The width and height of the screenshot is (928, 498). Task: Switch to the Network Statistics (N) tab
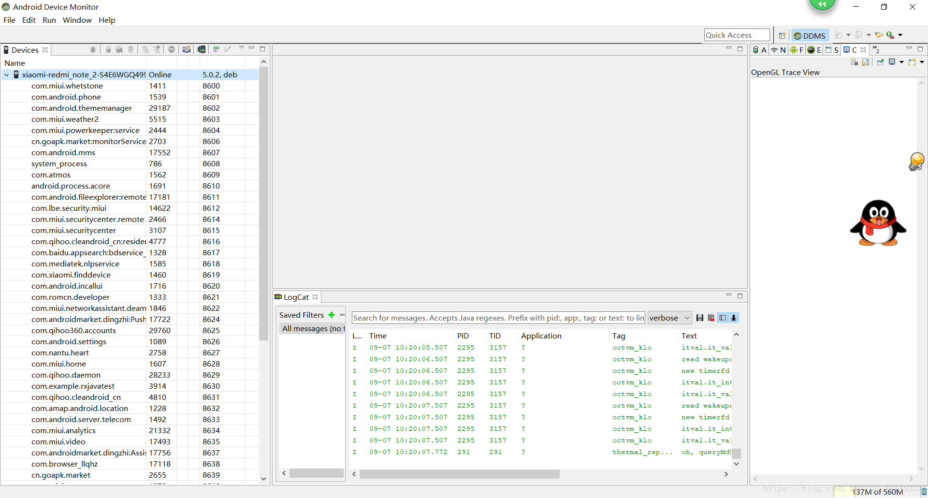[x=778, y=50]
